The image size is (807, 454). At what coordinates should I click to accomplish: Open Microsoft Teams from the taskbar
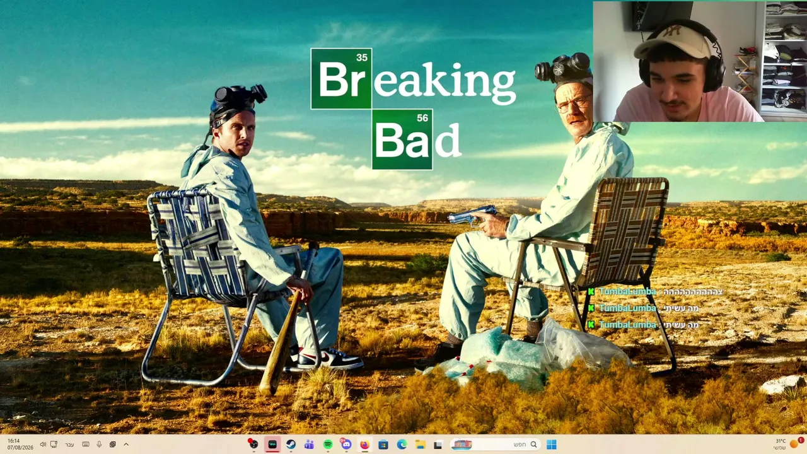(309, 445)
